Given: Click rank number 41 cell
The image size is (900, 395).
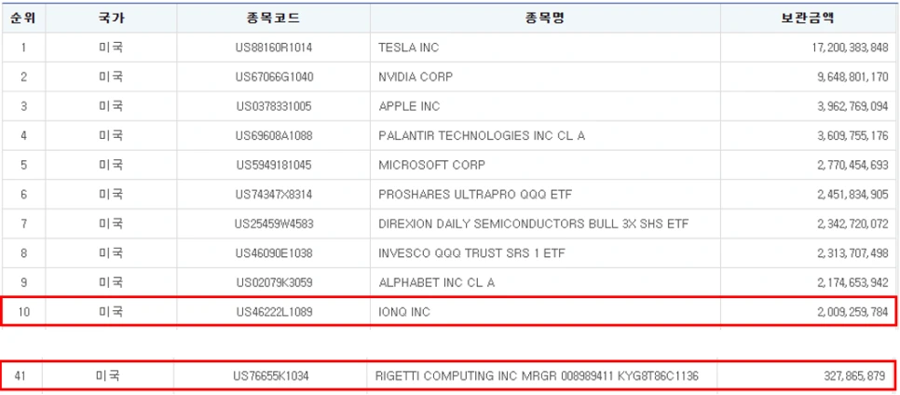Looking at the screenshot, I should pyautogui.click(x=21, y=376).
